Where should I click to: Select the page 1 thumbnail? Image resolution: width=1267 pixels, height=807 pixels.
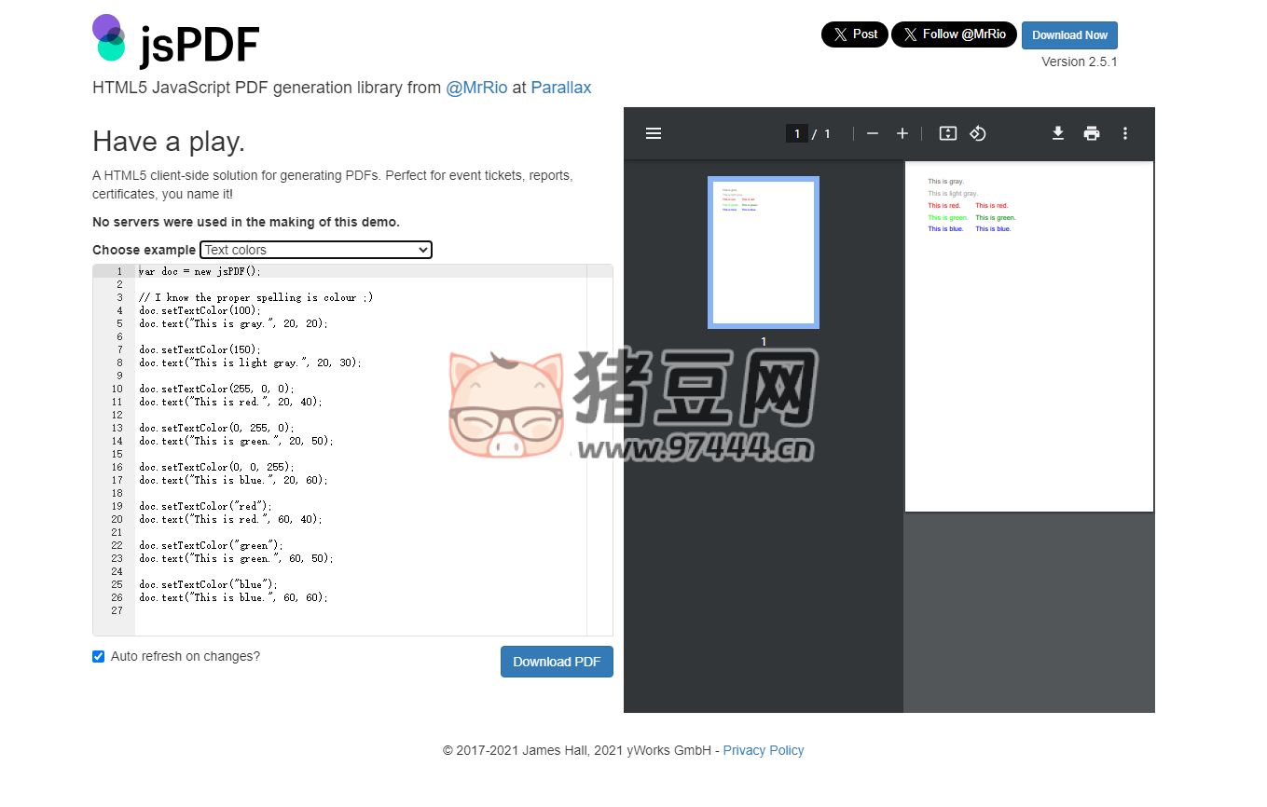click(764, 253)
